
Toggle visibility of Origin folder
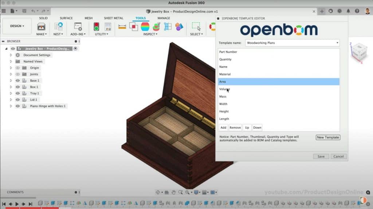[17, 68]
